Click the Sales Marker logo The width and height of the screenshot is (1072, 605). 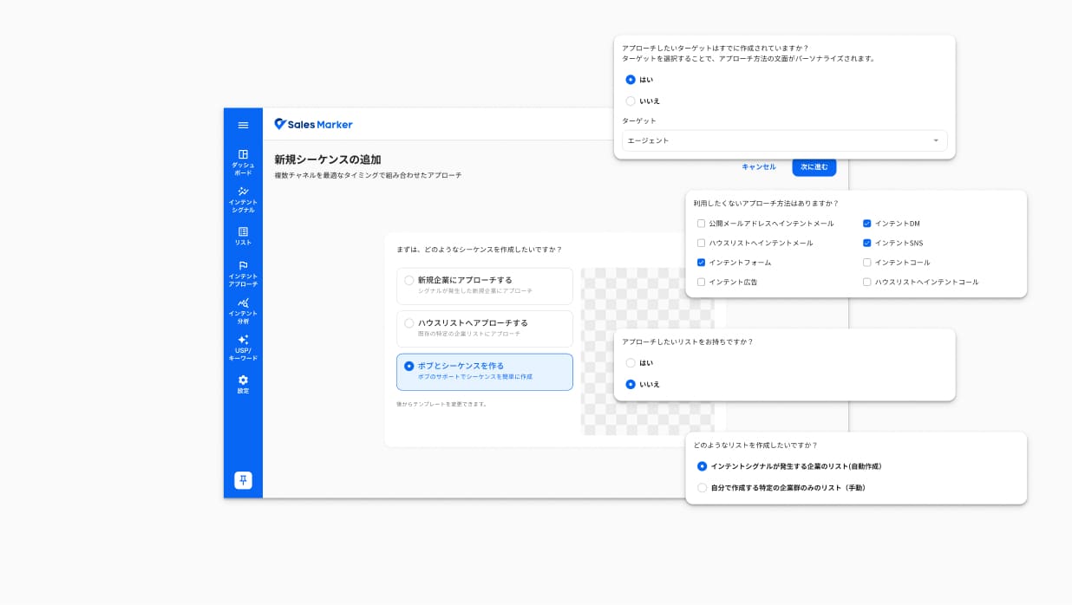(x=313, y=124)
